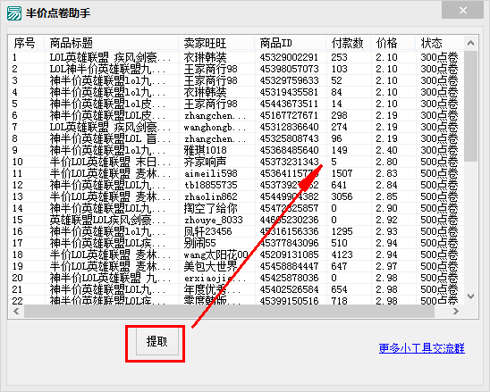Select row number 21
The width and height of the screenshot is (490, 392).
[18, 289]
